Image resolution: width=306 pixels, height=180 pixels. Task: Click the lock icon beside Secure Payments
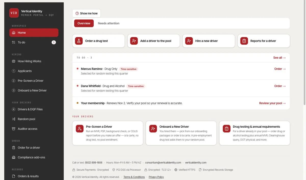[74, 170]
